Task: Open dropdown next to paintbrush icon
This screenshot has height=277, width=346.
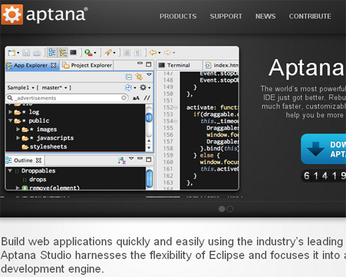Action: point(114,53)
